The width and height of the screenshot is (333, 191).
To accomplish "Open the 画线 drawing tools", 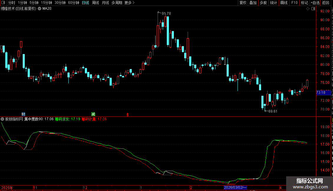I will (x=284, y=3).
